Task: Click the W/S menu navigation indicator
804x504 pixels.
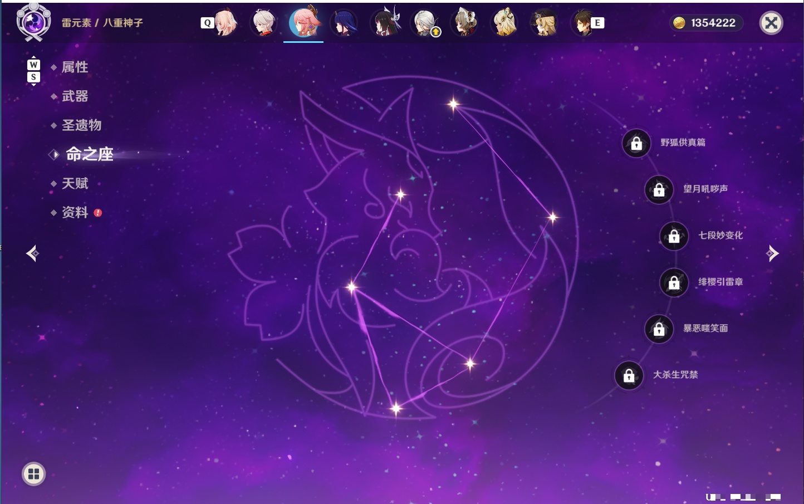Action: tap(33, 71)
